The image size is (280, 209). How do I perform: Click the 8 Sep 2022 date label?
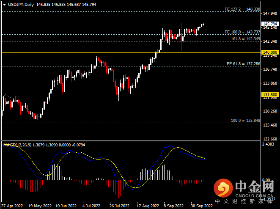click(x=173, y=206)
